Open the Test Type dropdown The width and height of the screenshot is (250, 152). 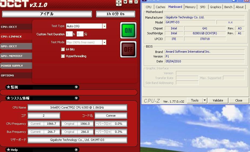tap(104, 26)
